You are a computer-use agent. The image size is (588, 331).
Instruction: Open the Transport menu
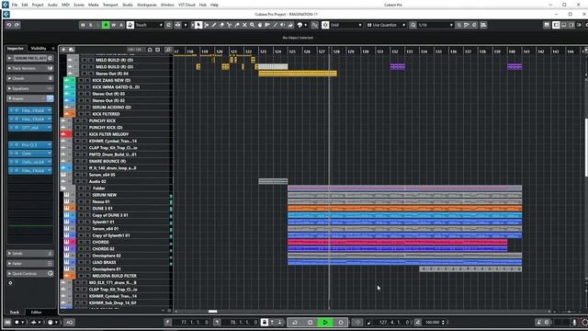(110, 5)
